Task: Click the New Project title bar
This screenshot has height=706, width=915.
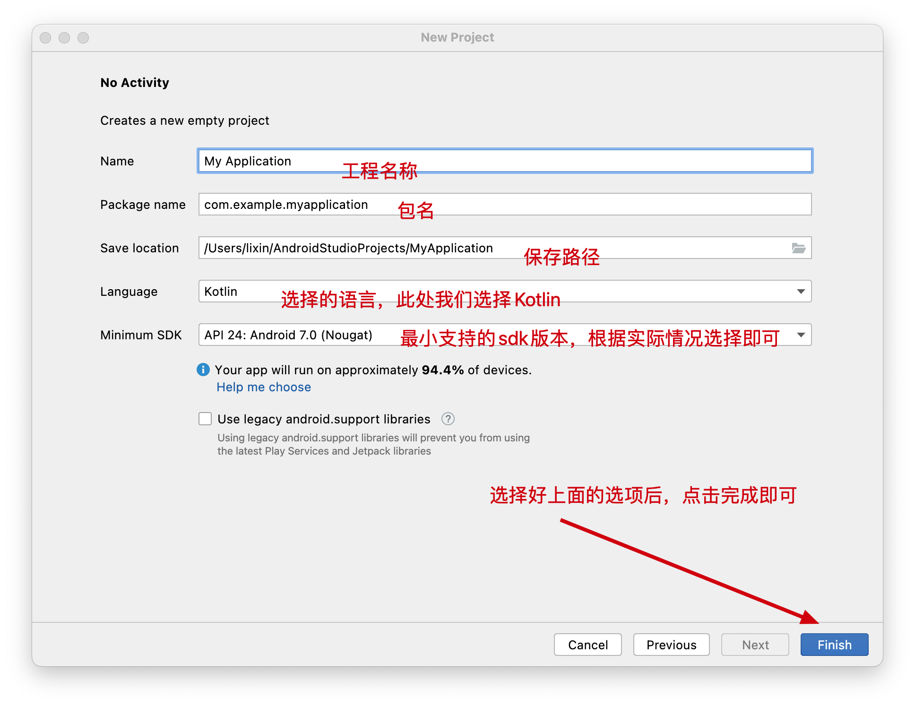Action: pos(457,37)
